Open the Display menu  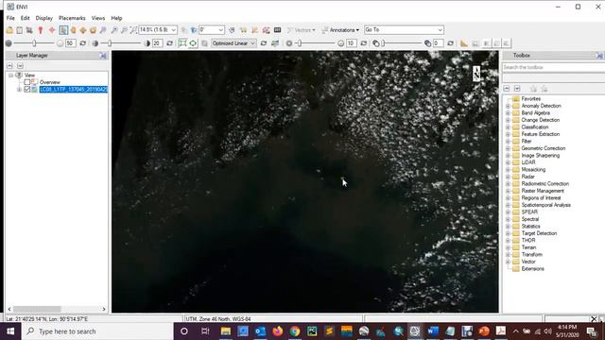click(x=44, y=18)
